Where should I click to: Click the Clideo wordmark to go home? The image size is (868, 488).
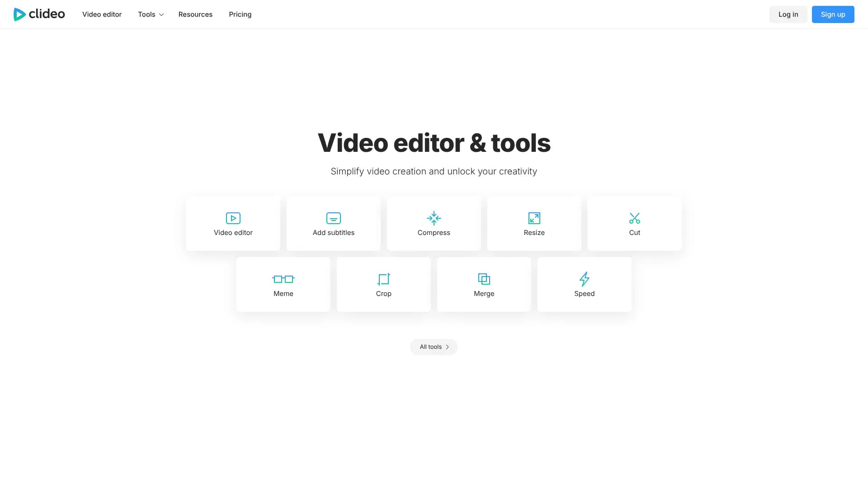47,14
